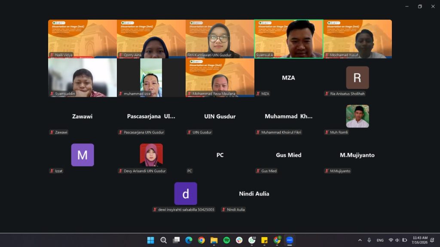Open the notification center icon
Image resolution: width=440 pixels, height=247 pixels.
[x=432, y=240]
